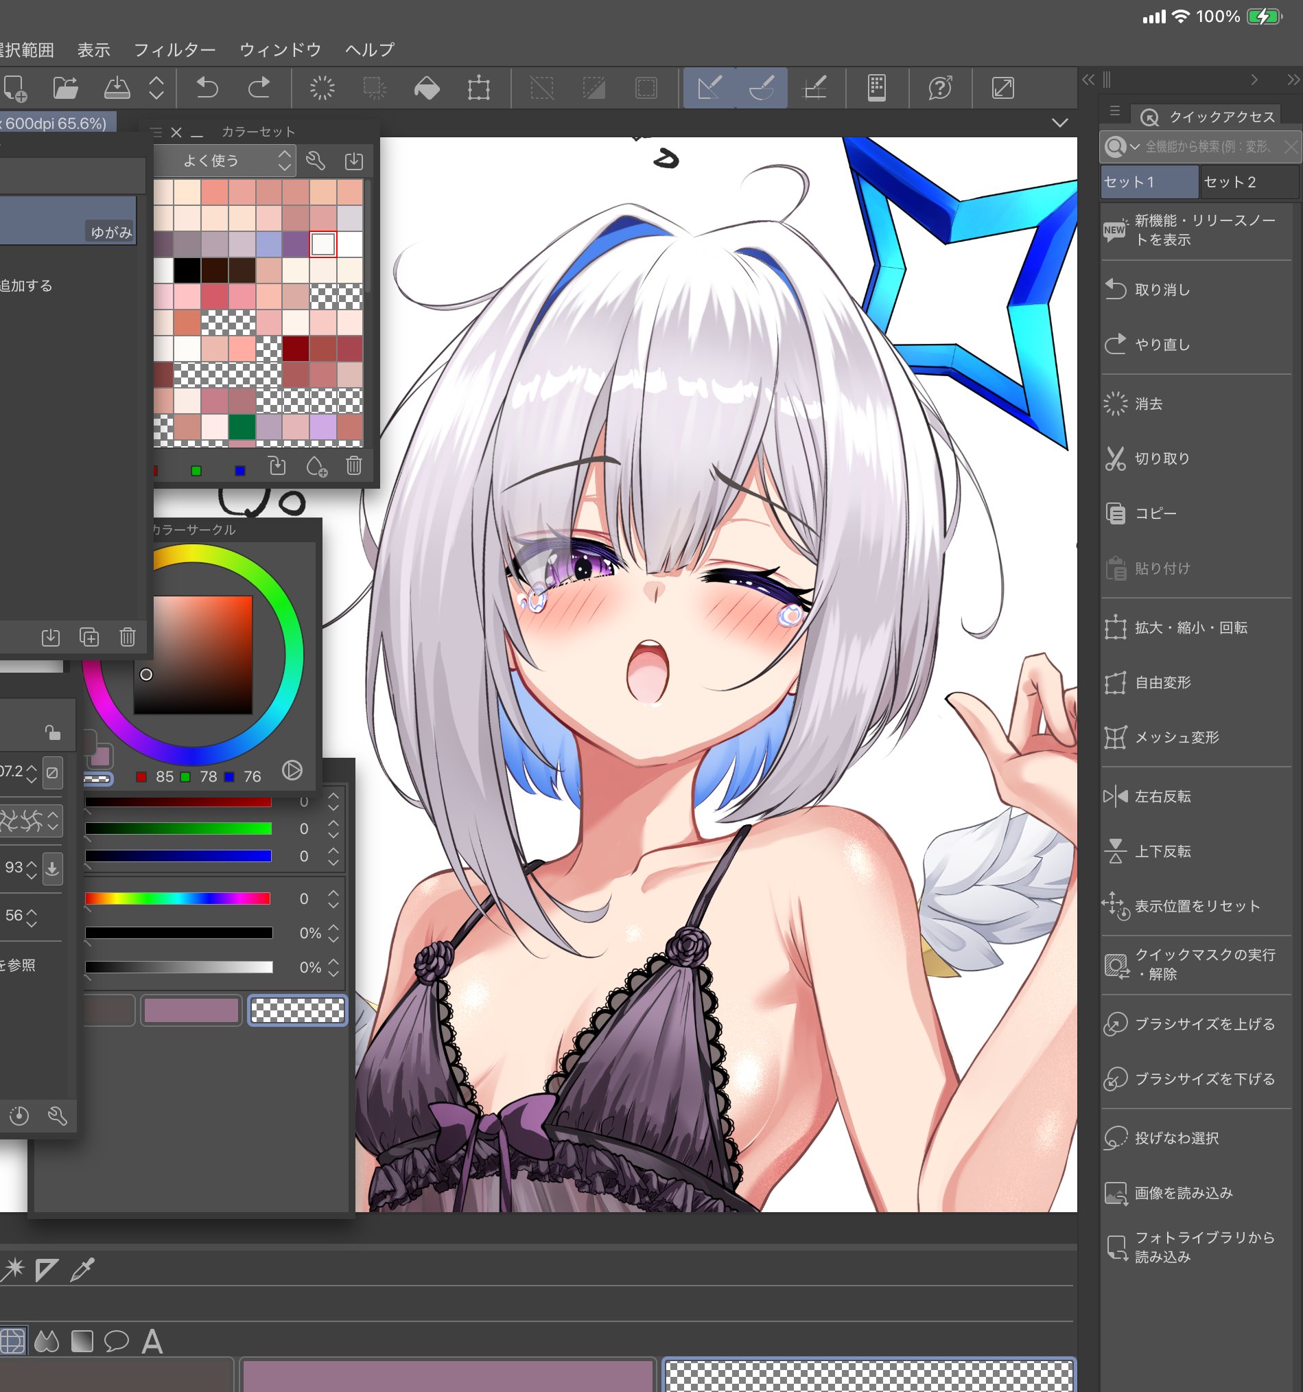Select the text tool 'A' icon

click(152, 1342)
